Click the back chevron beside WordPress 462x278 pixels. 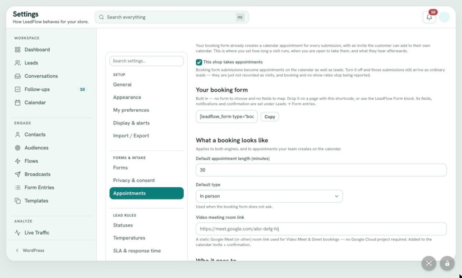17,250
